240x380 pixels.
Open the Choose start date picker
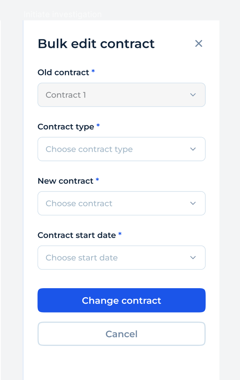(x=121, y=257)
